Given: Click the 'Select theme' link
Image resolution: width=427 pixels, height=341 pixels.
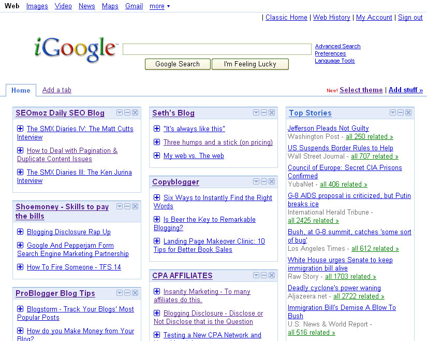Looking at the screenshot, I should pyautogui.click(x=361, y=90).
